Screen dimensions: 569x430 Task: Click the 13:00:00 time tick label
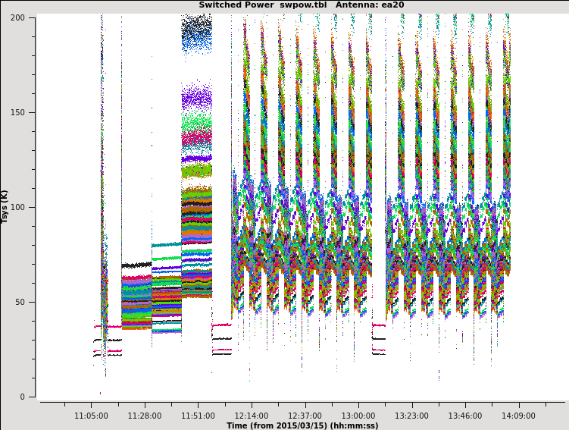(x=358, y=416)
